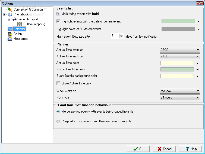Open Non active Time color dropdown arrow
Screen dimensions: 205x154
(x=198, y=70)
